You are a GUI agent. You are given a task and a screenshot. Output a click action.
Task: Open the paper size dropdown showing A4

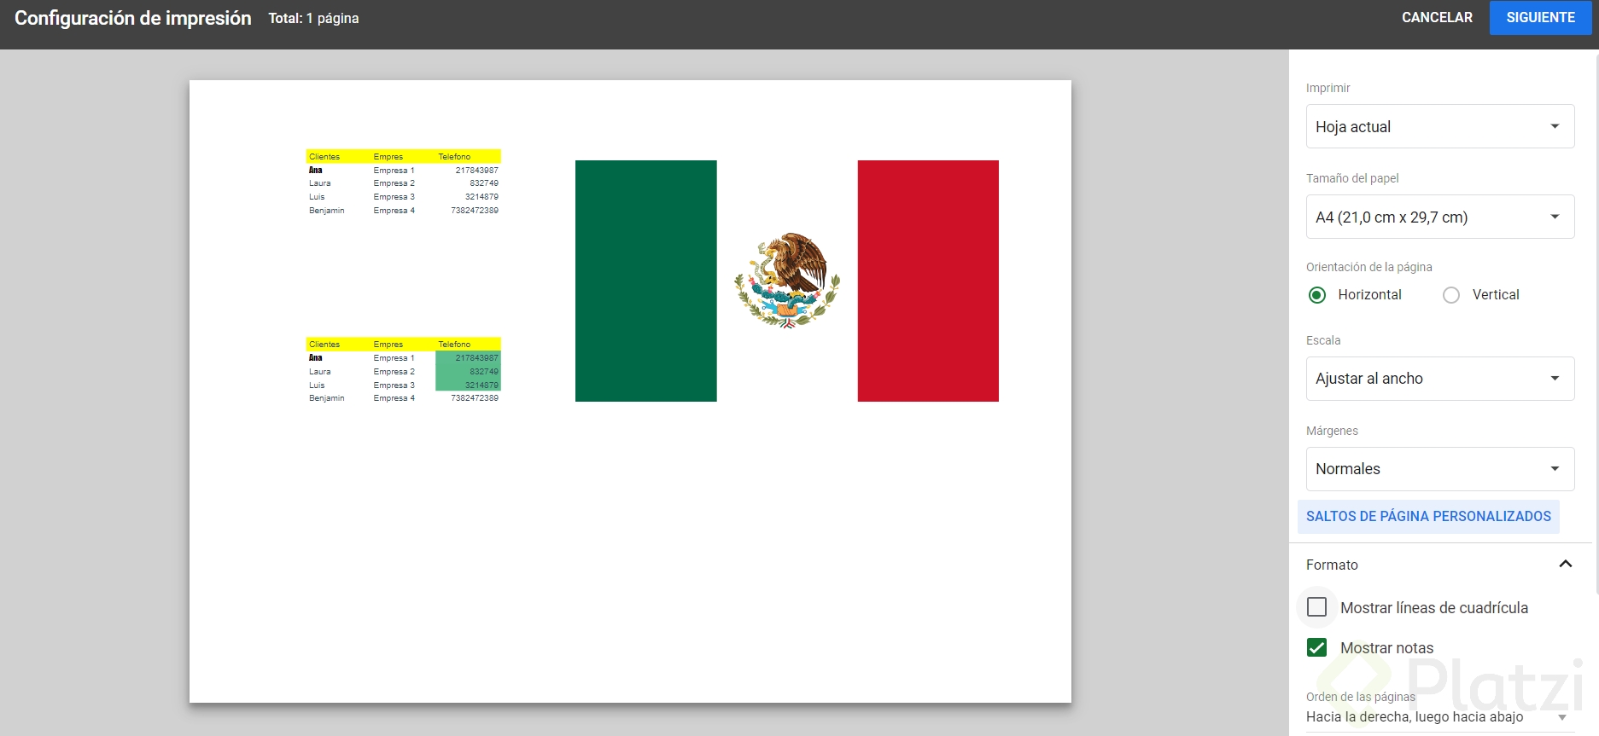pos(1440,217)
